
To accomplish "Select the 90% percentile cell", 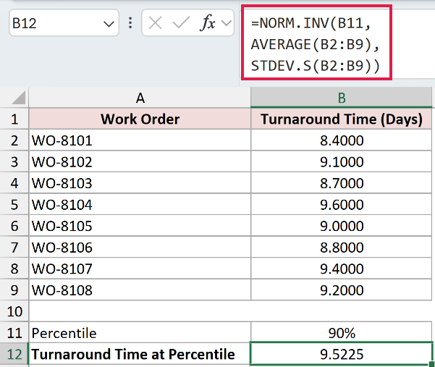I will tap(341, 332).
